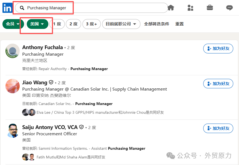239x165 pixels.
Task: Click Saiju Antony's profile photo
Action: pos(13,131)
